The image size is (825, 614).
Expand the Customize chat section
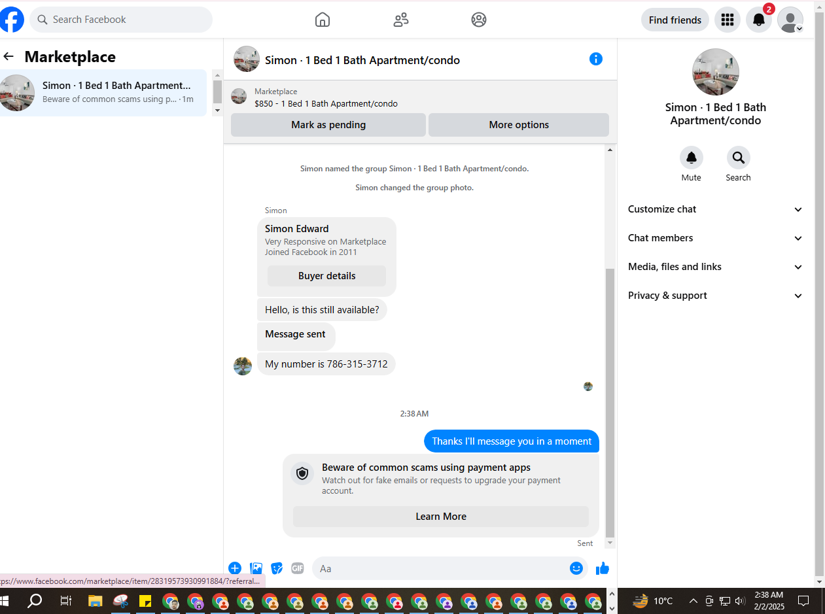tap(716, 209)
